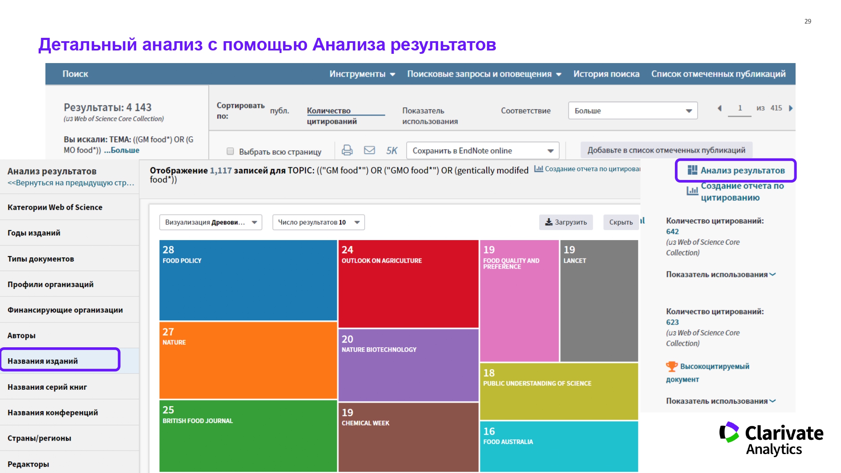Viewport: 841px width, 473px height.
Task: Click the download icon in Загрузить button
Action: click(x=549, y=222)
